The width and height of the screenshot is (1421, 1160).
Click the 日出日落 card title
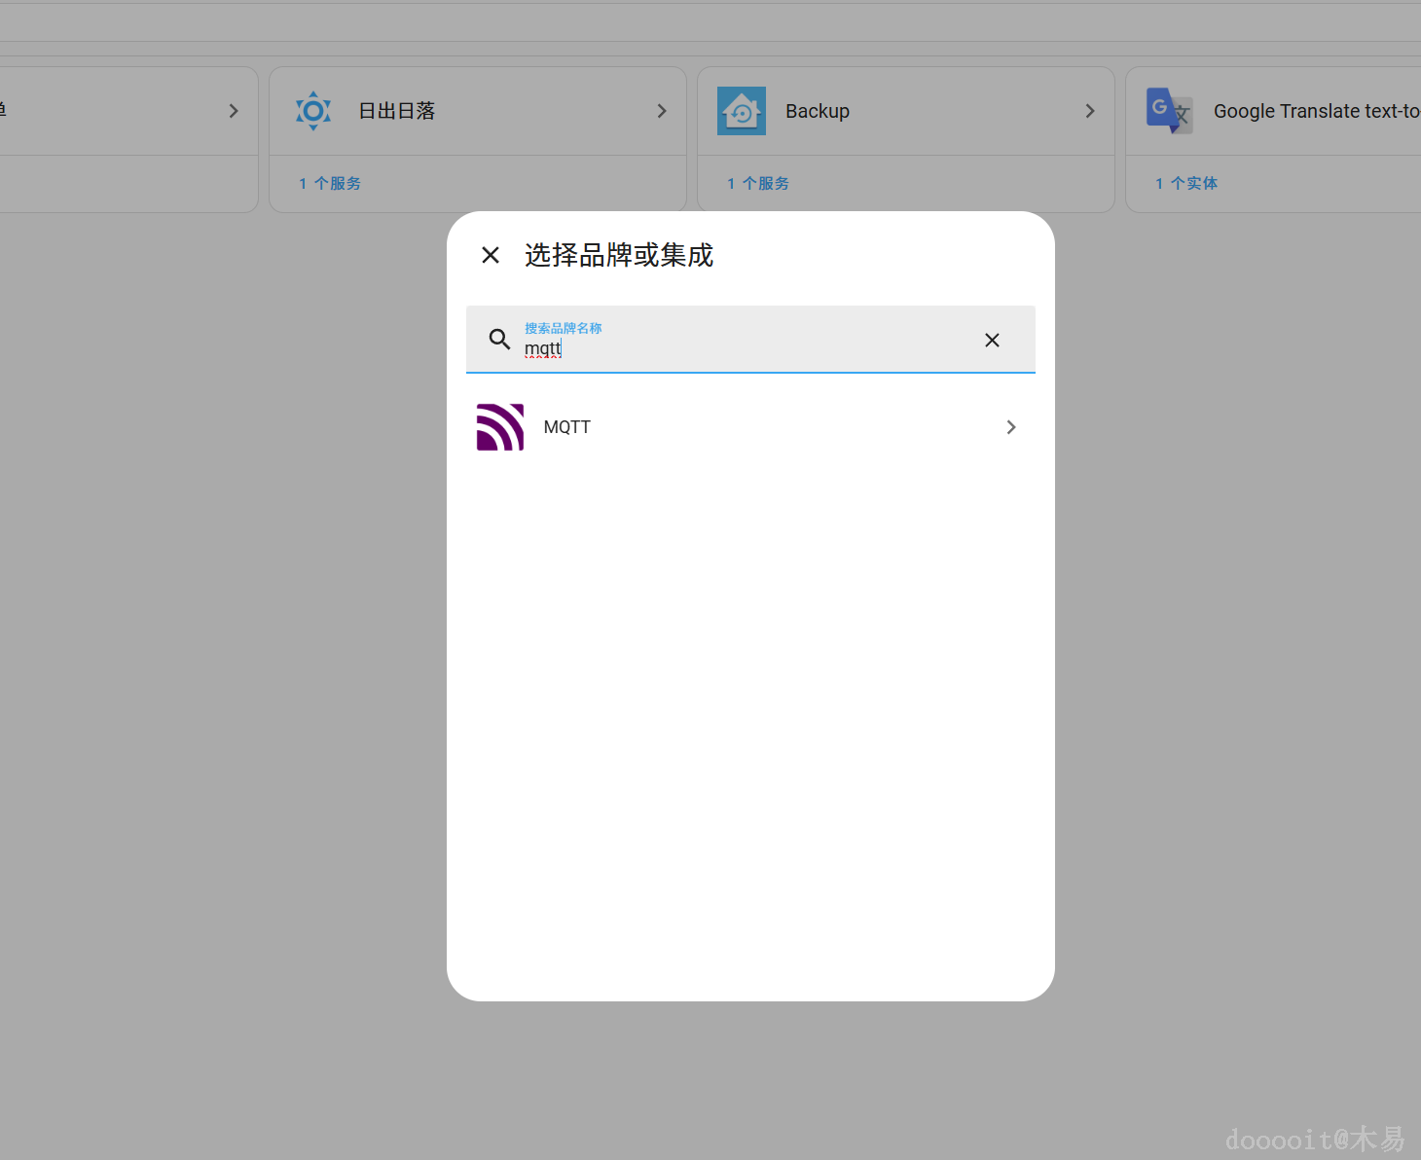[397, 110]
